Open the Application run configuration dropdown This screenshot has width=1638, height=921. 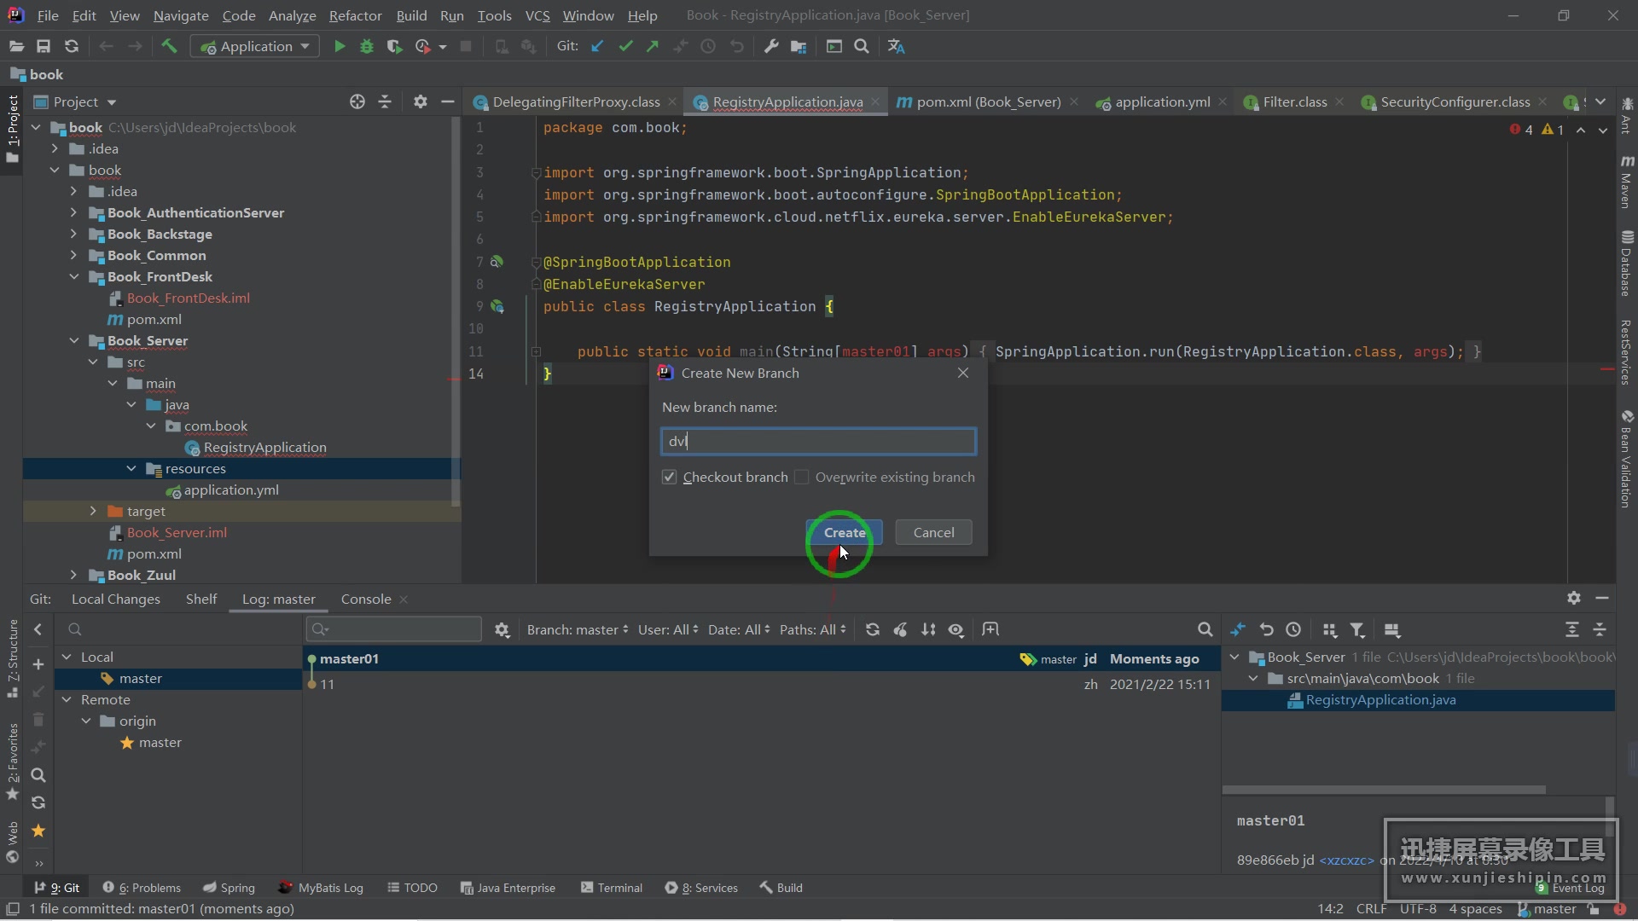(254, 47)
